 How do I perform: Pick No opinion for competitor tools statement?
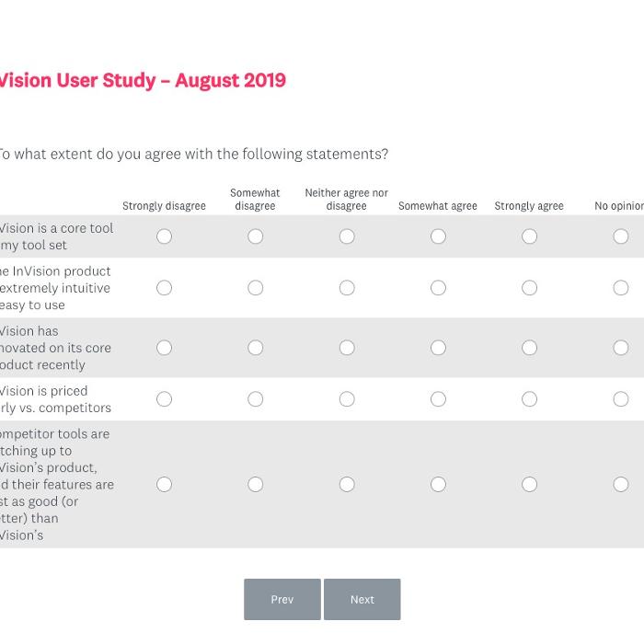coord(621,484)
